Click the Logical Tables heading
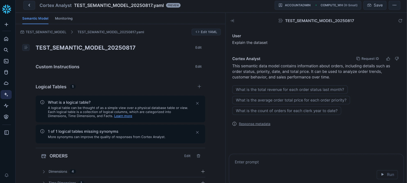 click(51, 87)
